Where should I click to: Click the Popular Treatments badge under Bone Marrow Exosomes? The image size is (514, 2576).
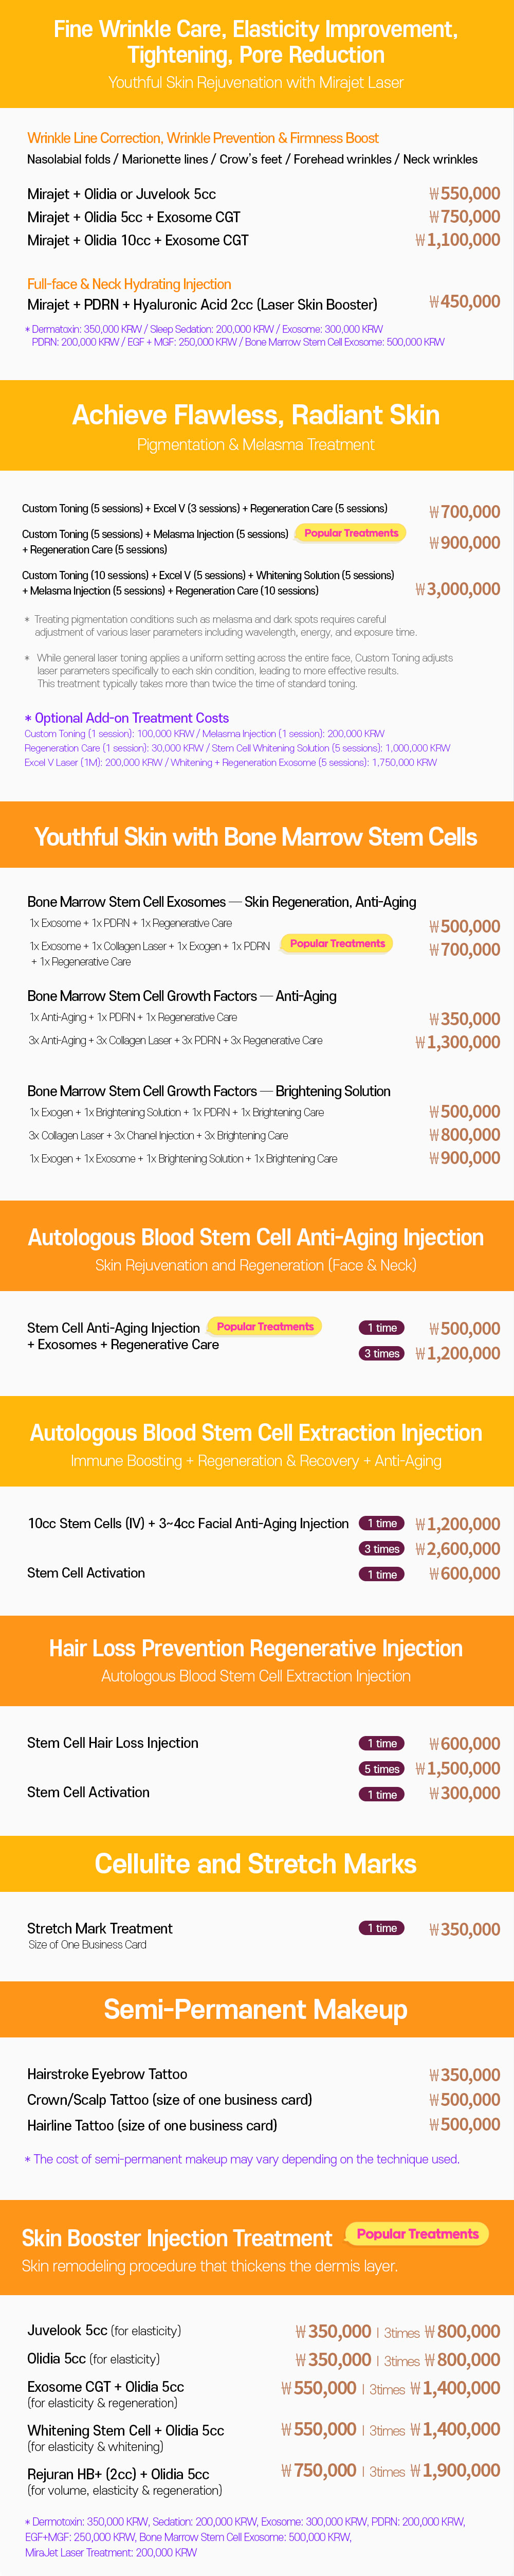[x=337, y=943]
